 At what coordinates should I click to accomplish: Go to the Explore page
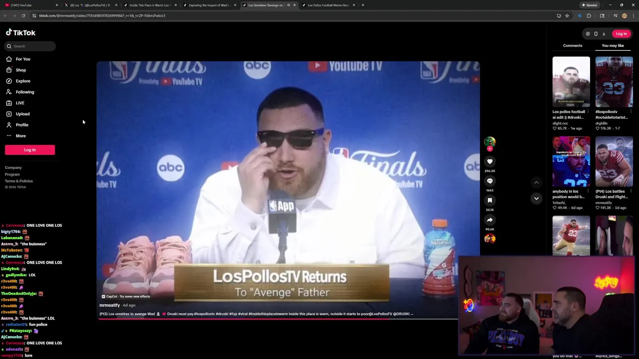(x=18, y=81)
